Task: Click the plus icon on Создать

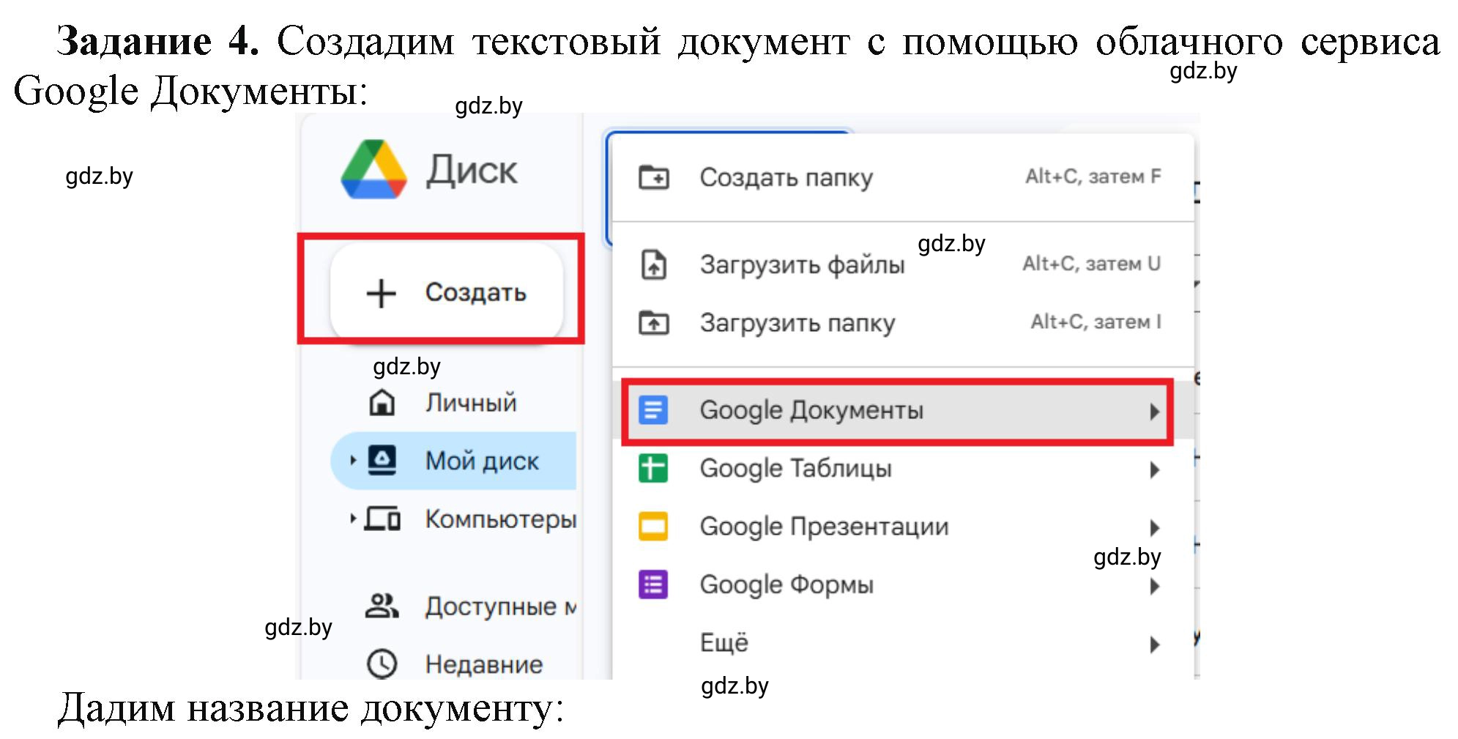Action: coord(381,293)
